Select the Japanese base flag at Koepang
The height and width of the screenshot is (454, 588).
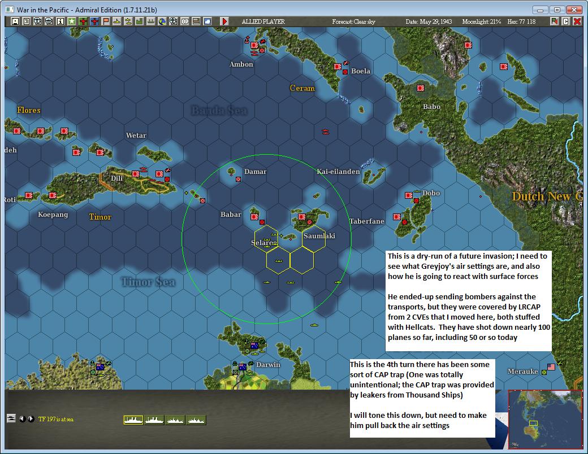tap(53, 195)
